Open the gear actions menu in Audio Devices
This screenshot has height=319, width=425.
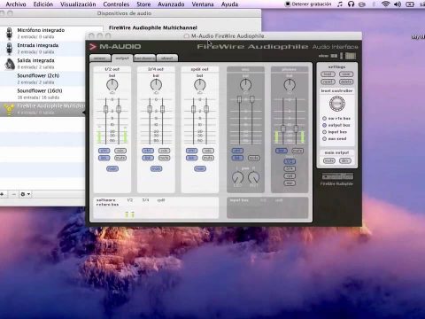coord(25,194)
